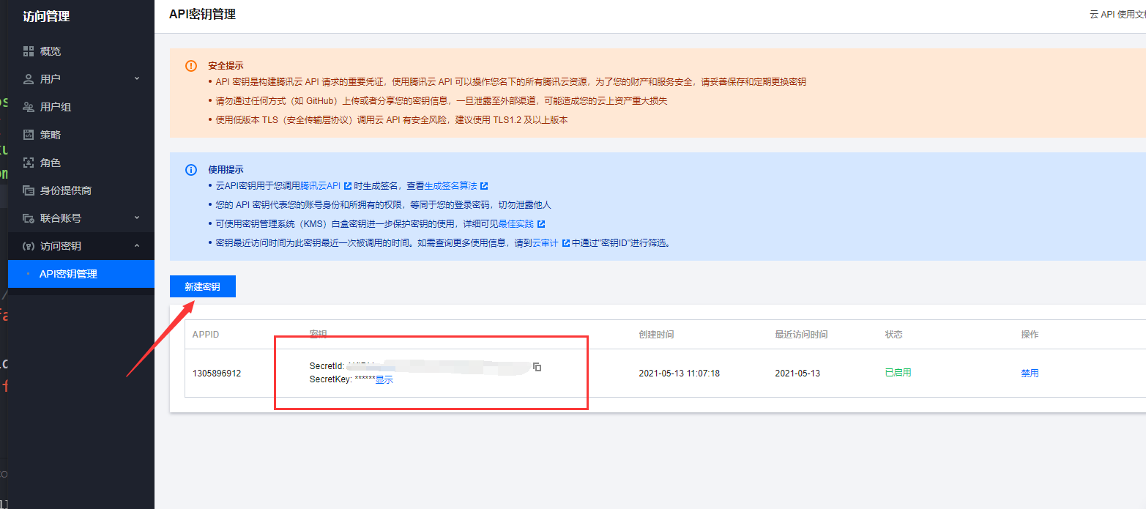The height and width of the screenshot is (509, 1146).
Task: Click external link icon after 腾讯云API
Action: click(x=348, y=186)
